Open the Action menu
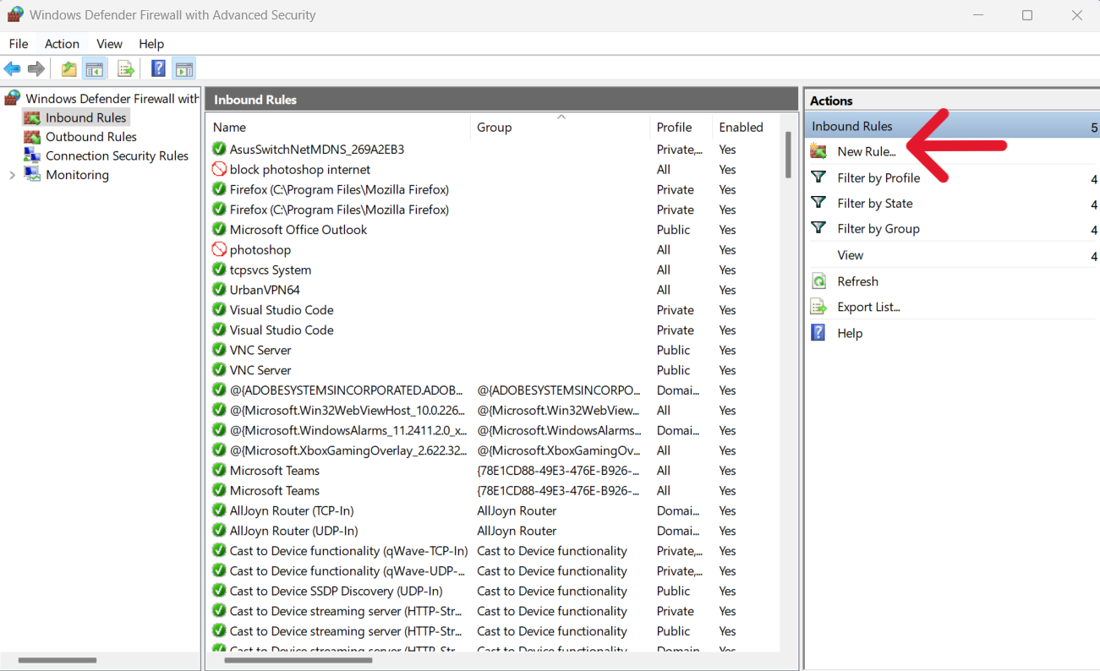1100x671 pixels. tap(62, 44)
